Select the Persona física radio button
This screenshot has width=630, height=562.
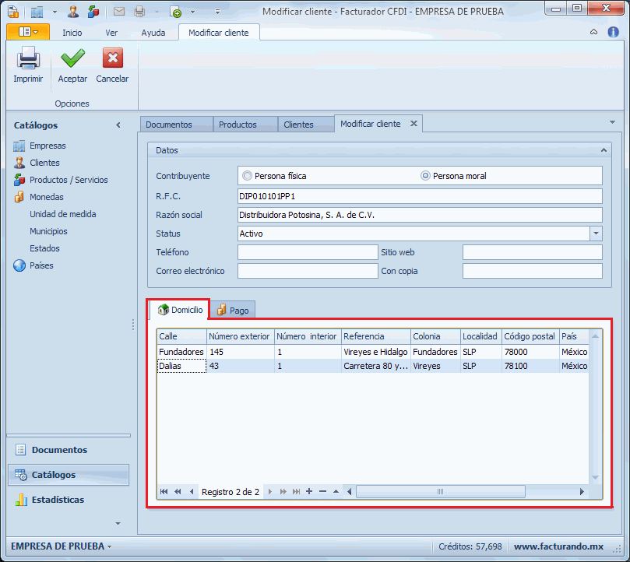tap(248, 176)
